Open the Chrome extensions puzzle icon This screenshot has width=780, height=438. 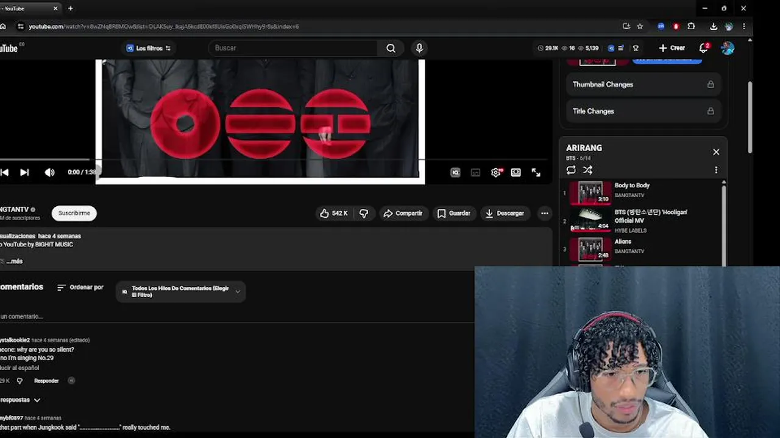[x=691, y=26]
